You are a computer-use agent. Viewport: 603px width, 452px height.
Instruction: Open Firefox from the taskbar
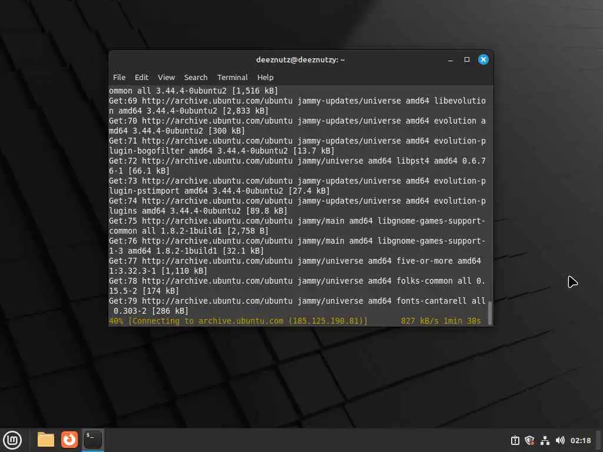[69, 440]
